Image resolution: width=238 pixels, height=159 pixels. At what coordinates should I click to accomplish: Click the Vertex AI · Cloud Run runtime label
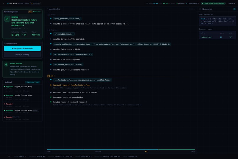pyautogui.click(x=63, y=156)
